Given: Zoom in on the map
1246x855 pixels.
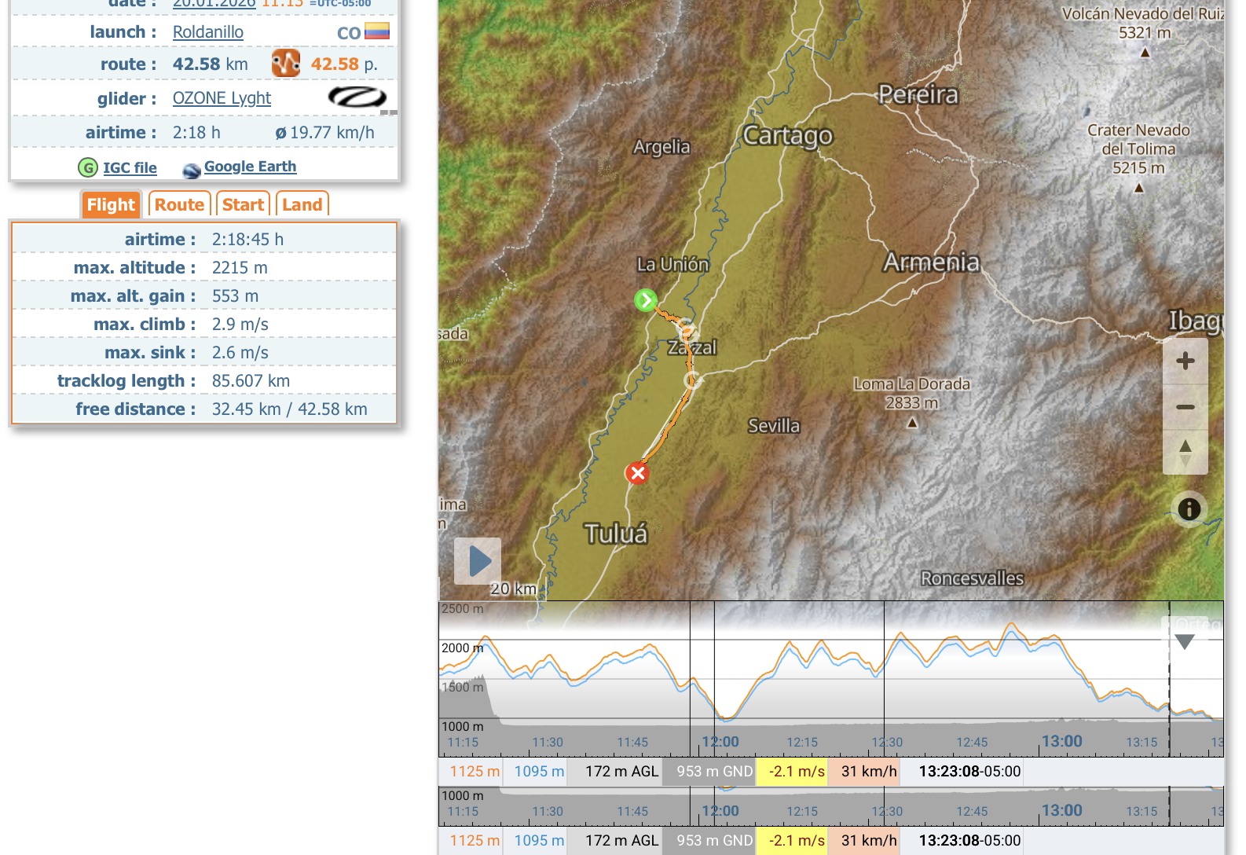Looking at the screenshot, I should pos(1186,361).
